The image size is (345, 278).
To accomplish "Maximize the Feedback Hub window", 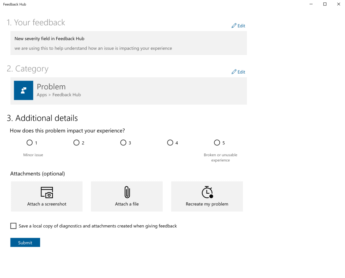I will (325, 4).
